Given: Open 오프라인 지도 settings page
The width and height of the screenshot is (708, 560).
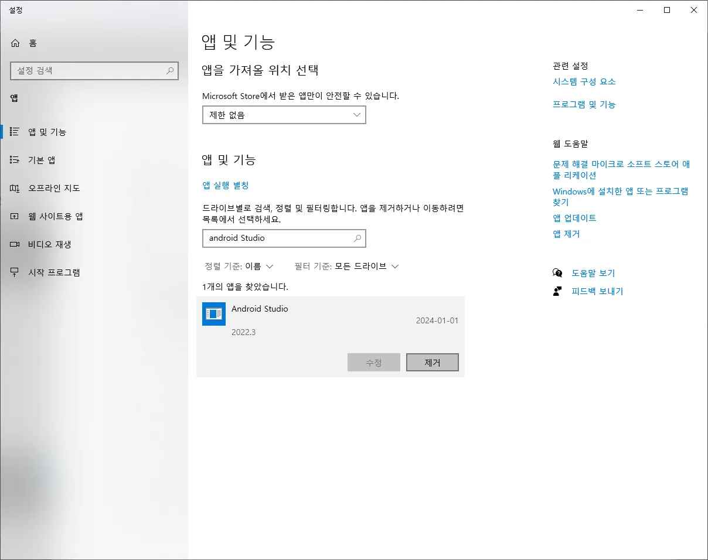Looking at the screenshot, I should click(x=94, y=188).
